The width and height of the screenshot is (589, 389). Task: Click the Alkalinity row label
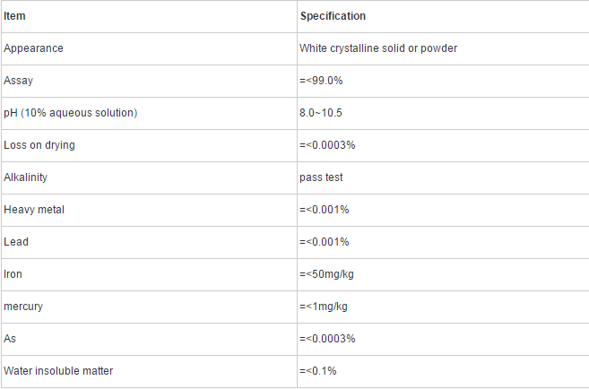click(25, 177)
